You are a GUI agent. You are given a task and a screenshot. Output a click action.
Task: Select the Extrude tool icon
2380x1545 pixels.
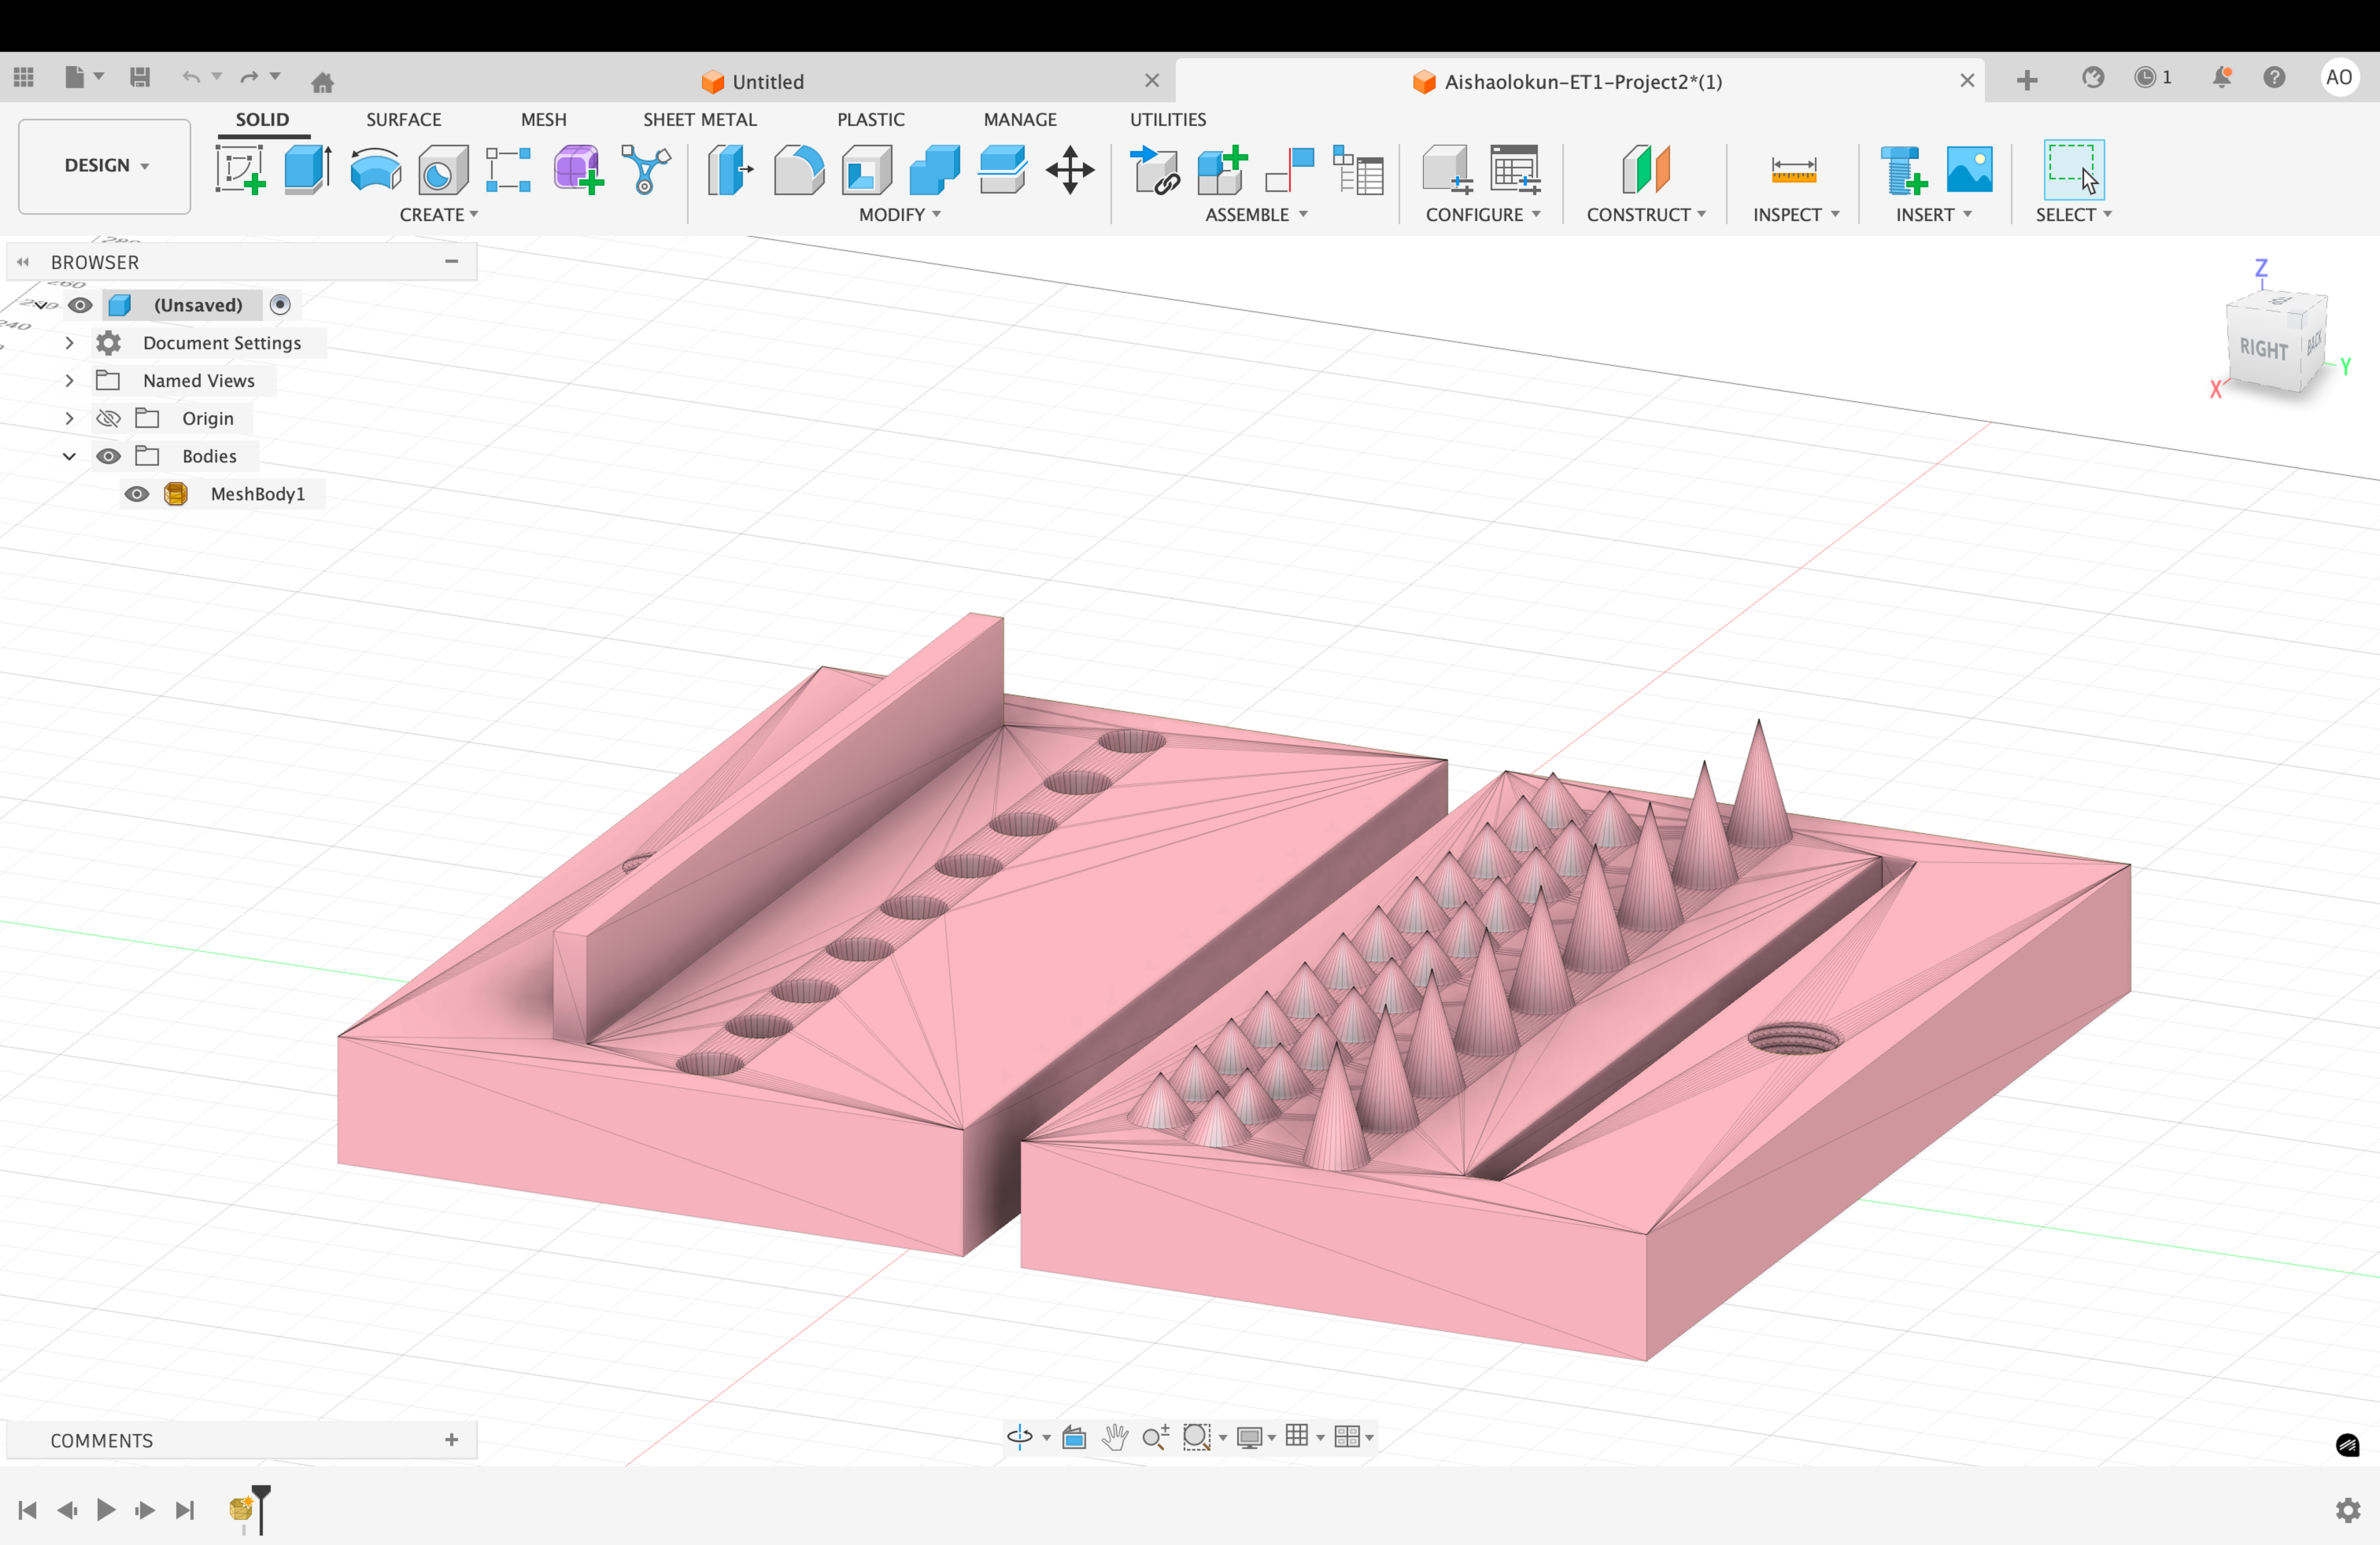pos(307,169)
